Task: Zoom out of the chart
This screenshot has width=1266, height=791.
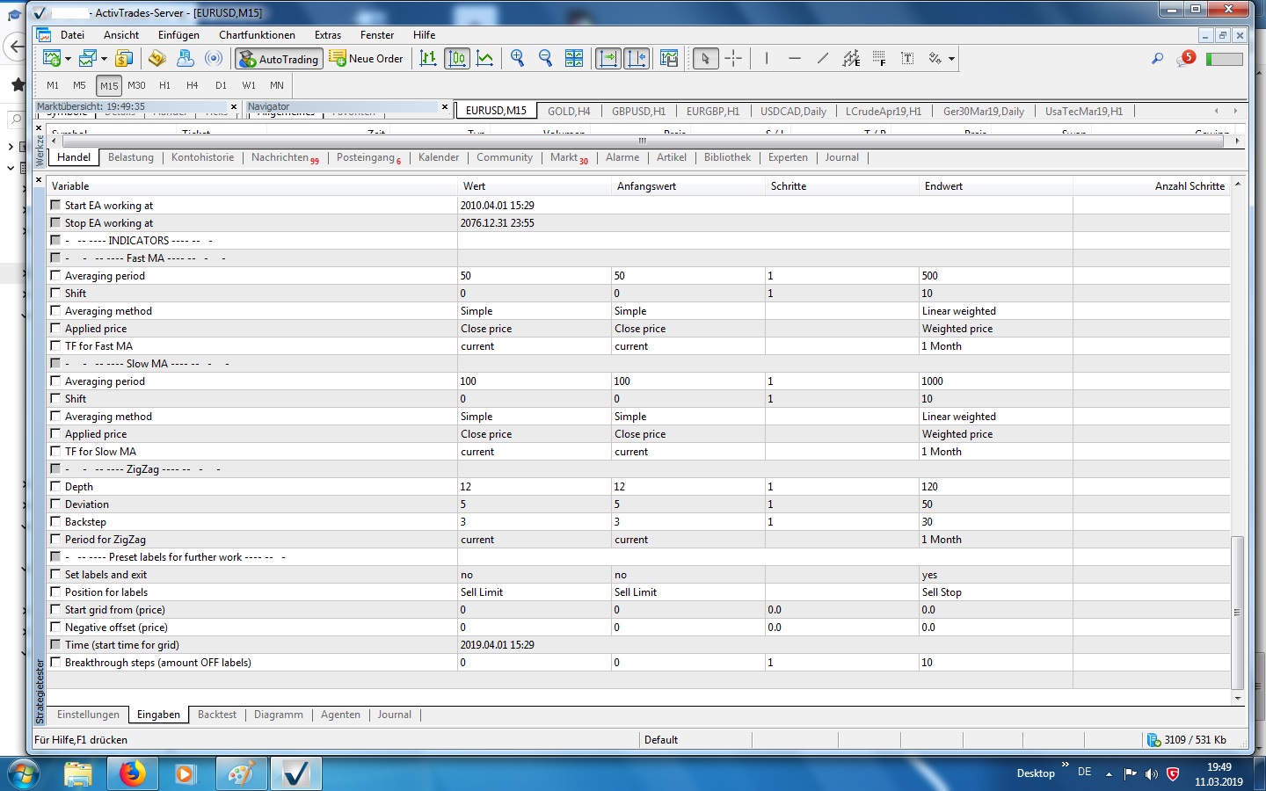Action: [x=546, y=59]
